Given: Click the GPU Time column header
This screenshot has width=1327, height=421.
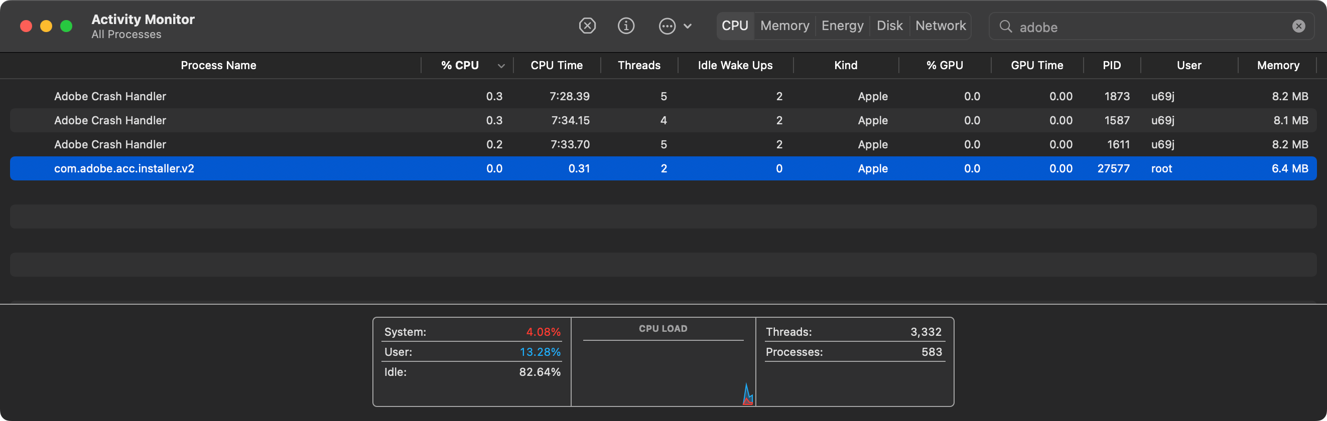Looking at the screenshot, I should [1036, 65].
